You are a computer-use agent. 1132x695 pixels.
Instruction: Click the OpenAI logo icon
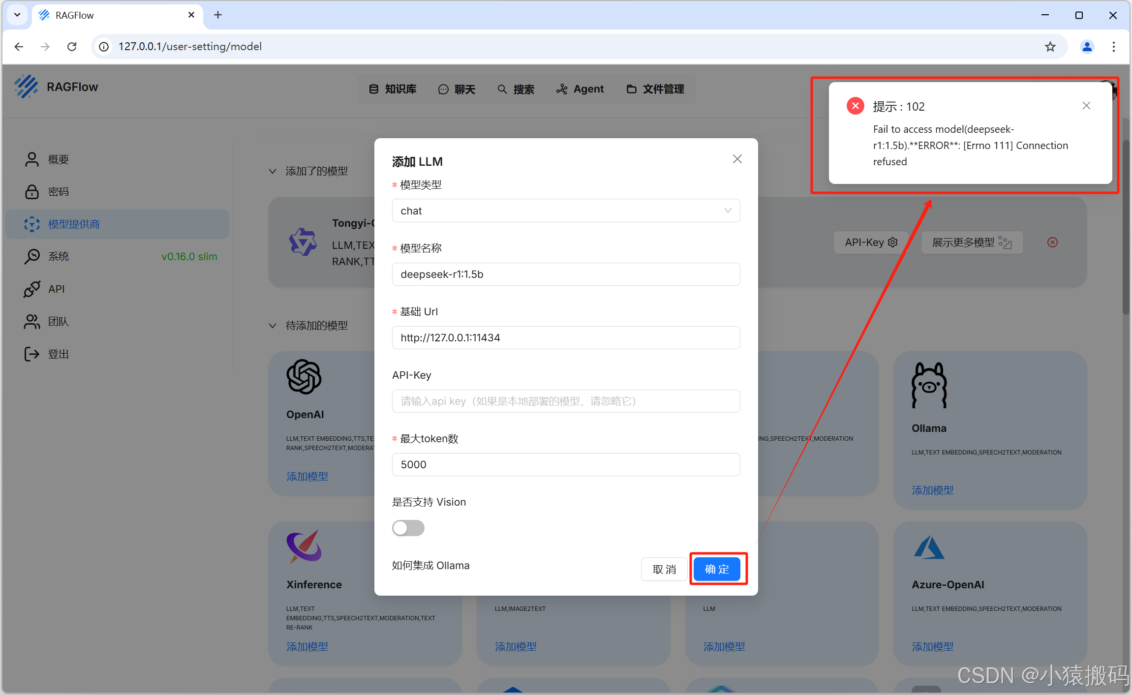coord(304,377)
